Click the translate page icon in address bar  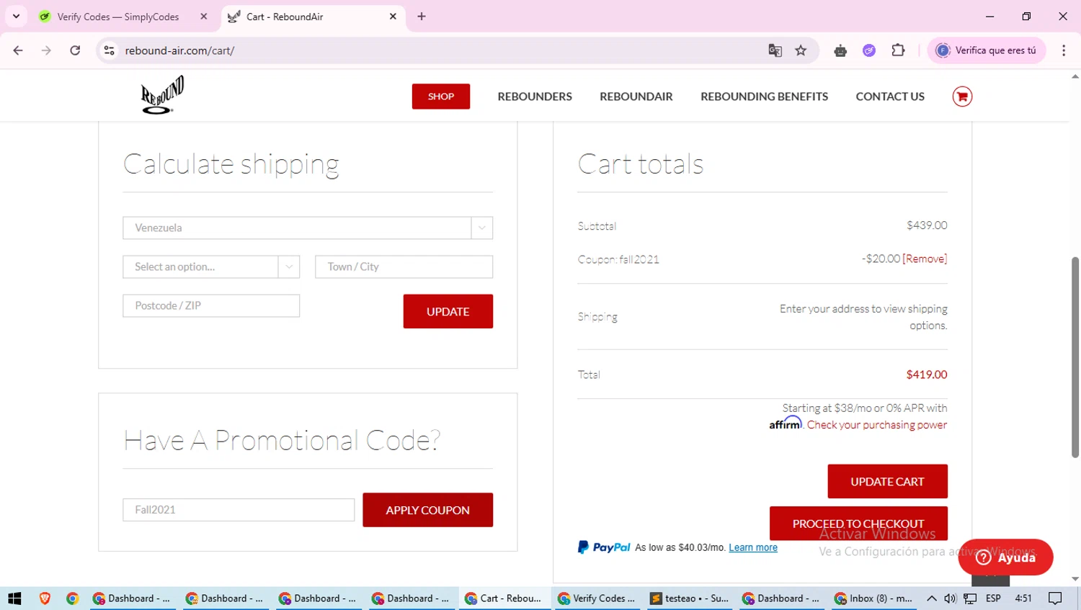(x=775, y=50)
